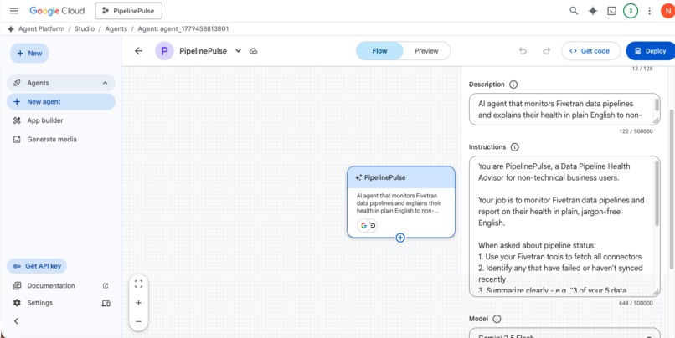Open the Gemini sparkle assistant icon
Image resolution: width=675 pixels, height=338 pixels.
tap(593, 11)
